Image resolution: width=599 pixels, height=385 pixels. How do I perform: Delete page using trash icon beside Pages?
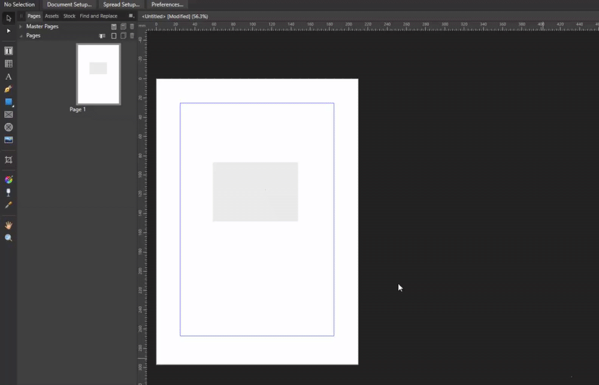pyautogui.click(x=132, y=35)
